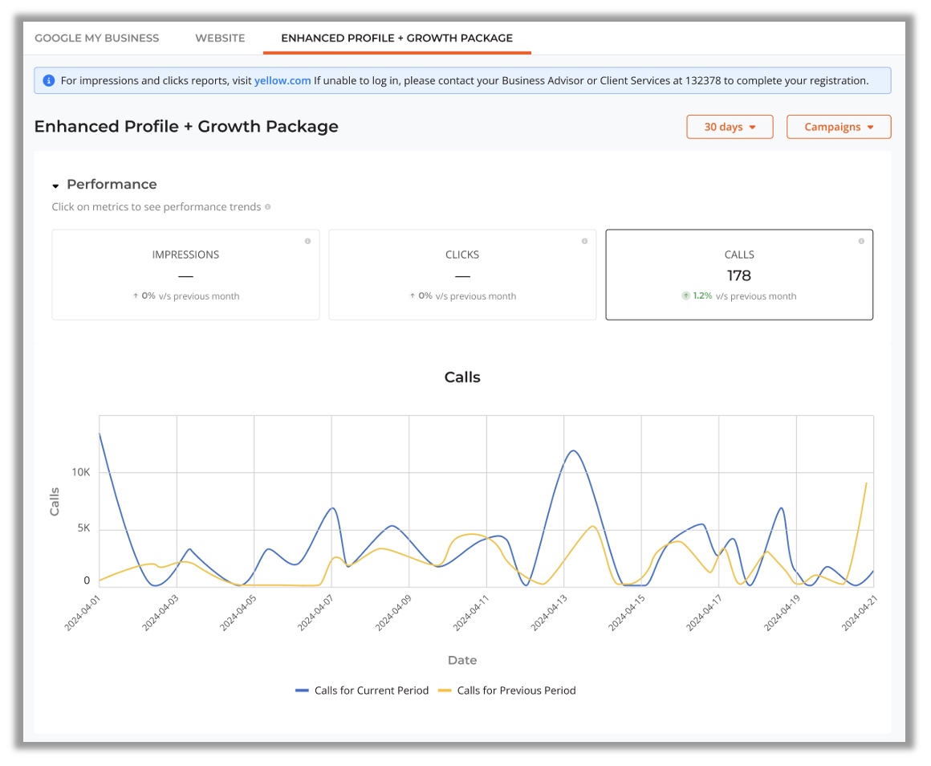Click the blue info icon in the banner
Viewport: 931px width, 766px height.
(49, 81)
